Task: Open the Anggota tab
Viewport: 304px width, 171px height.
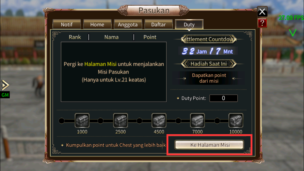Action: pyautogui.click(x=128, y=24)
